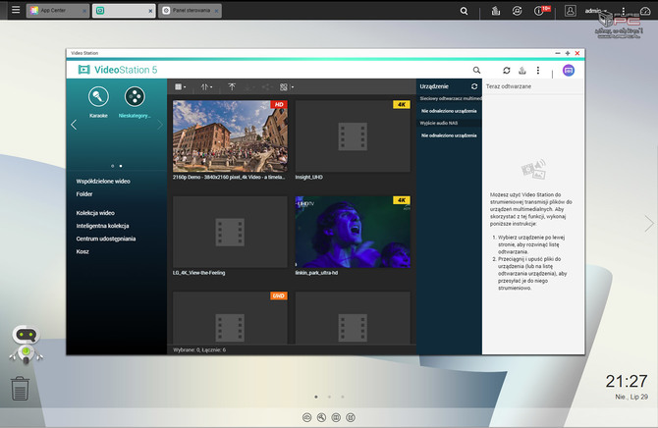Click the greyed share toolbar icon
658x428 pixels.
pyautogui.click(x=265, y=86)
